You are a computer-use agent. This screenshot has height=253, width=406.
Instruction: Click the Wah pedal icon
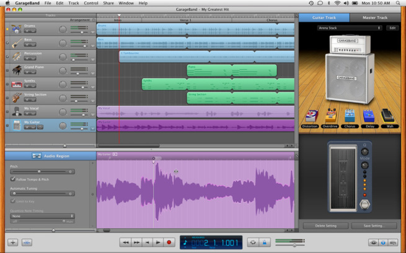point(388,116)
